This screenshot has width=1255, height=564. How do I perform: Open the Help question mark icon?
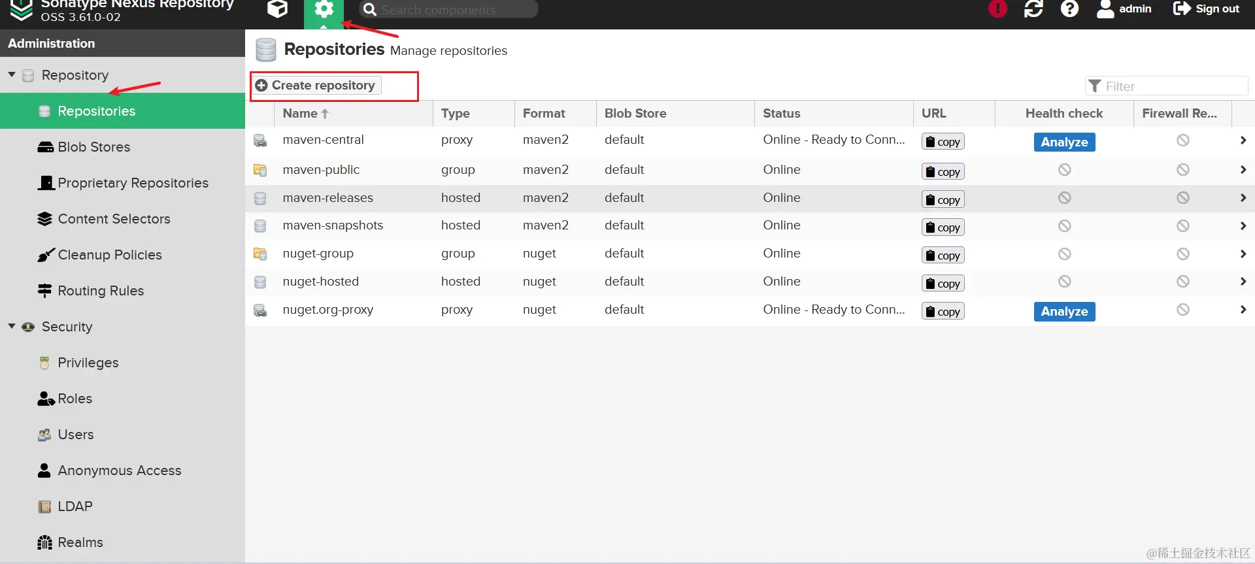click(x=1069, y=9)
